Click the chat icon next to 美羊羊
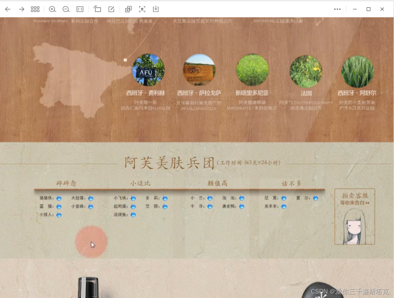Image resolution: width=394 pixels, height=298 pixels. pyautogui.click(x=284, y=207)
